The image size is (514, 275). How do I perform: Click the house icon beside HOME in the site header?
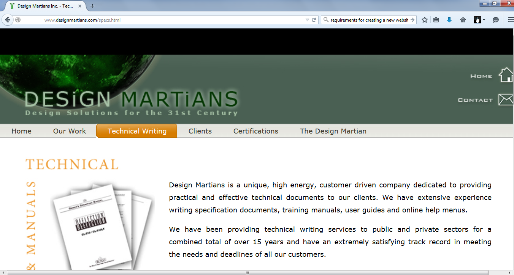click(x=506, y=75)
